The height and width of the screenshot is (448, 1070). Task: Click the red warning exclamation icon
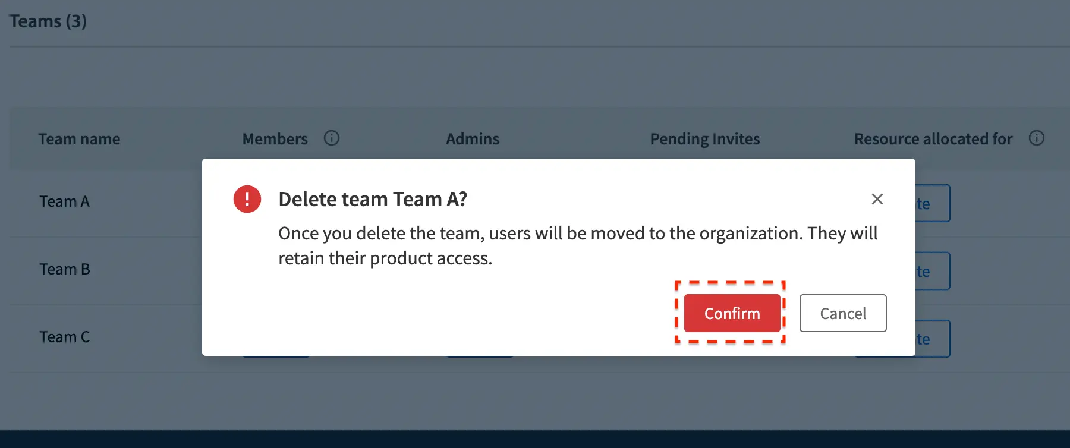[247, 199]
